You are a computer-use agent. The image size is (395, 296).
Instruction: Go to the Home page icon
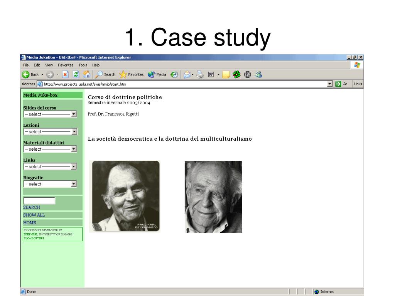click(x=87, y=74)
